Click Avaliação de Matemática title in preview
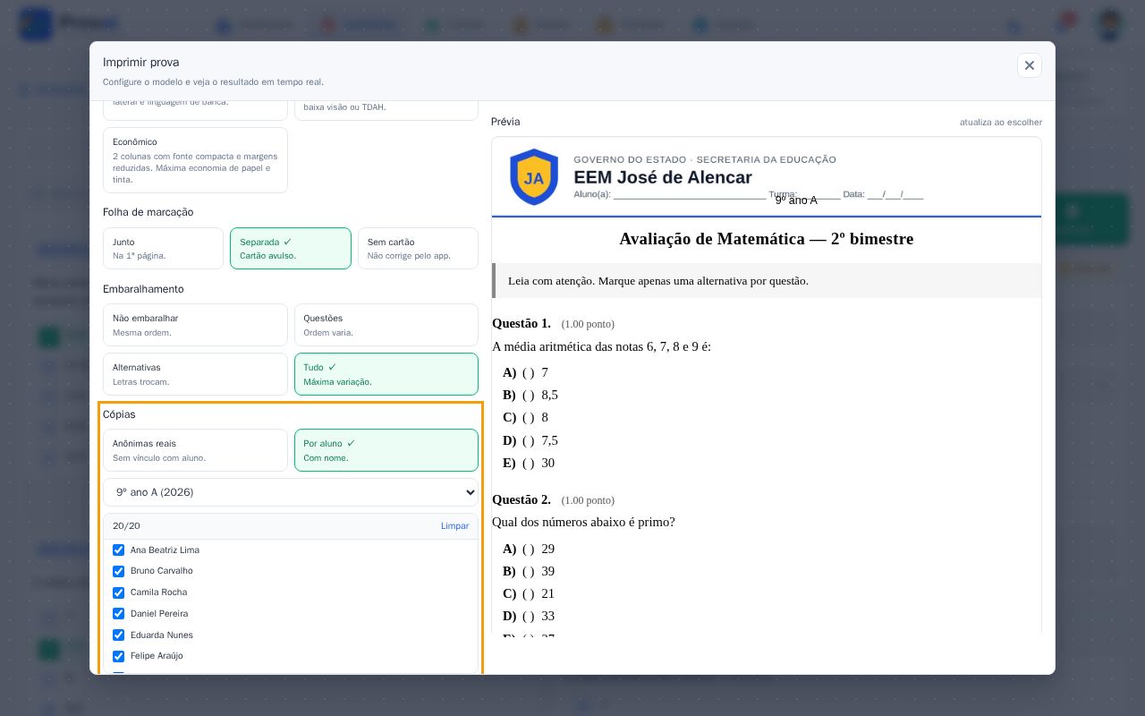This screenshot has width=1145, height=716. (767, 239)
